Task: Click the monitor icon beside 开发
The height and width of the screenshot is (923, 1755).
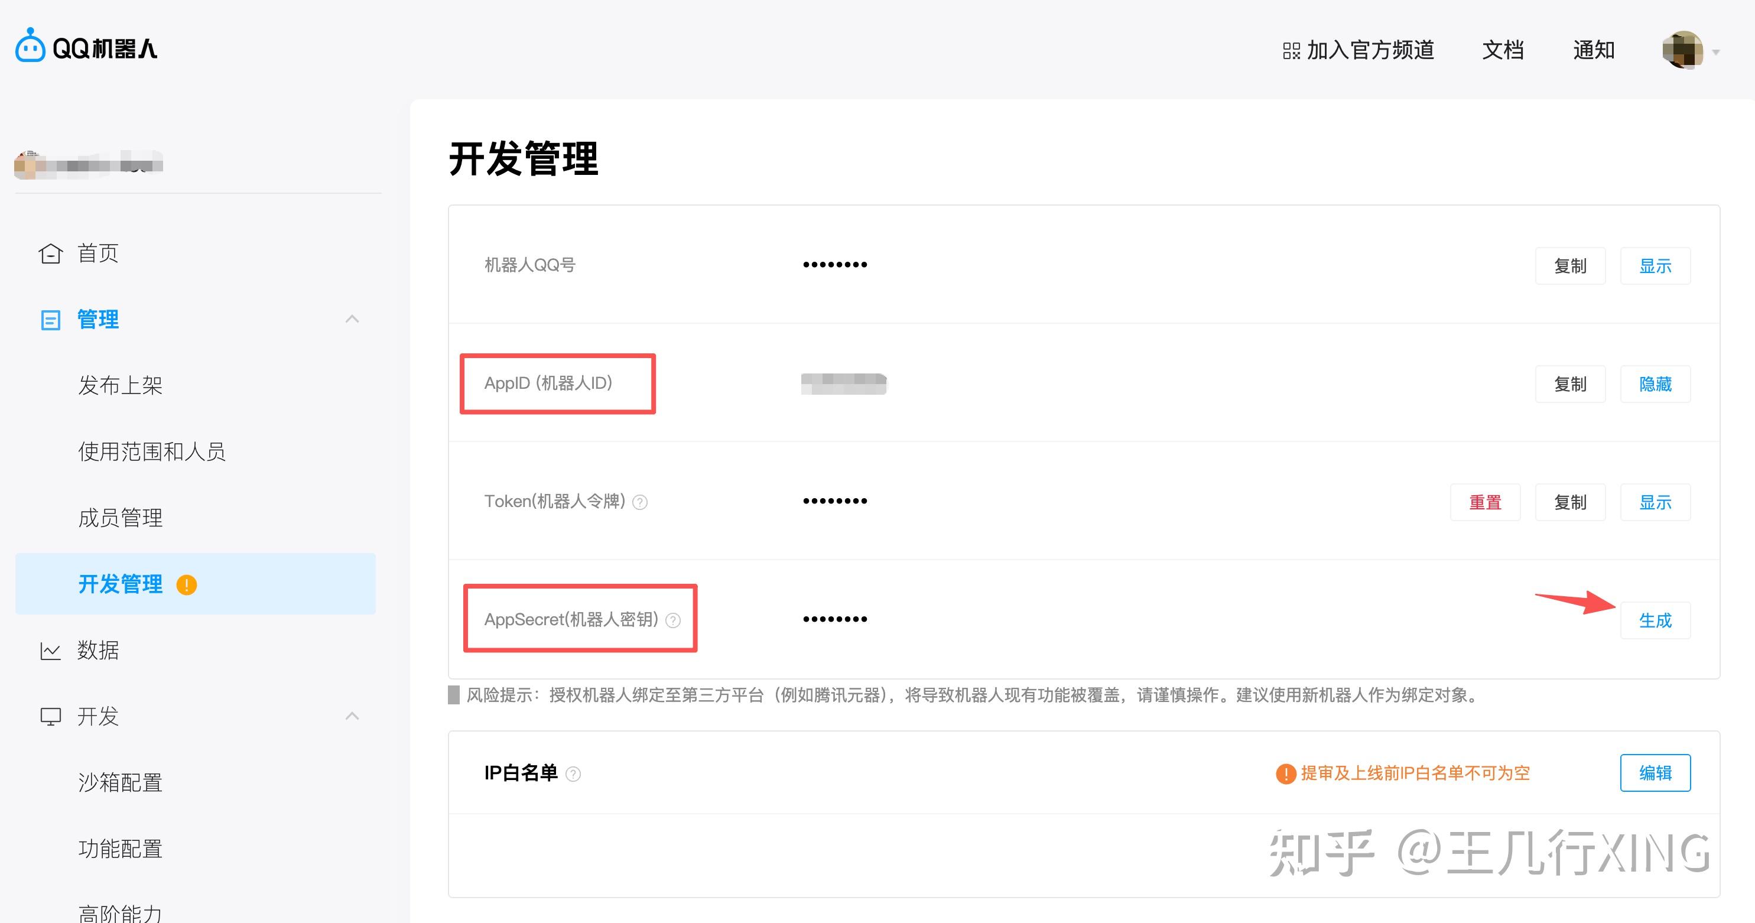Action: [50, 717]
